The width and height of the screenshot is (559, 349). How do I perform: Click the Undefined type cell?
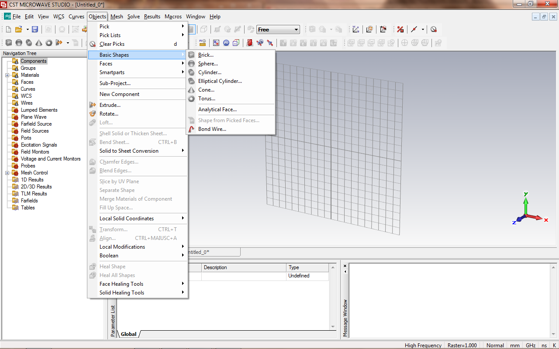tap(307, 276)
